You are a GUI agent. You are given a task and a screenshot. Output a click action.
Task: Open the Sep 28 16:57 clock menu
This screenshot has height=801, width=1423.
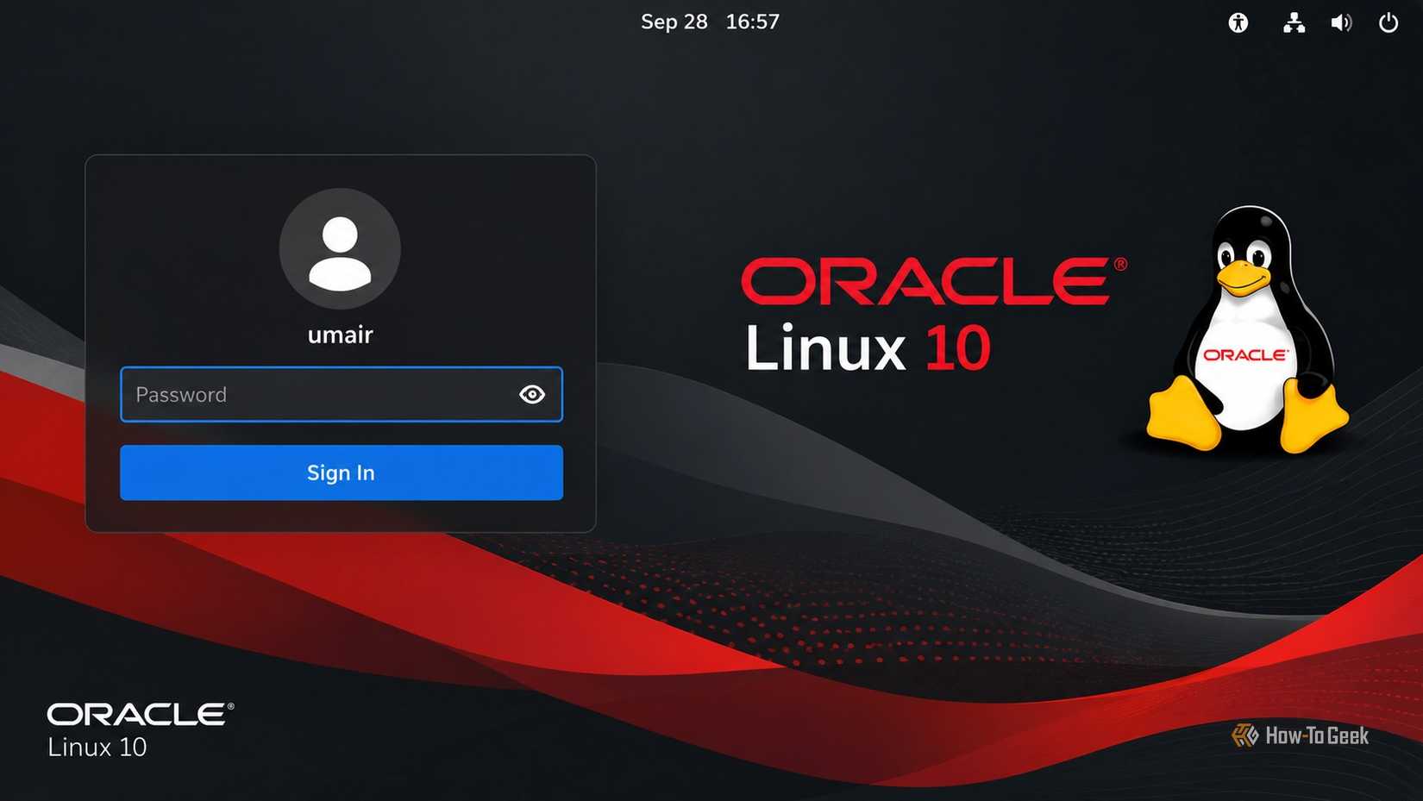(x=710, y=22)
